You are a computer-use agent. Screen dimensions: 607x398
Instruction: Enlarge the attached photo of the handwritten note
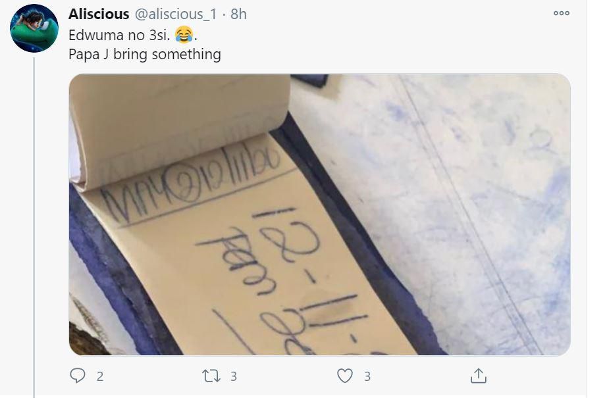[x=319, y=214]
